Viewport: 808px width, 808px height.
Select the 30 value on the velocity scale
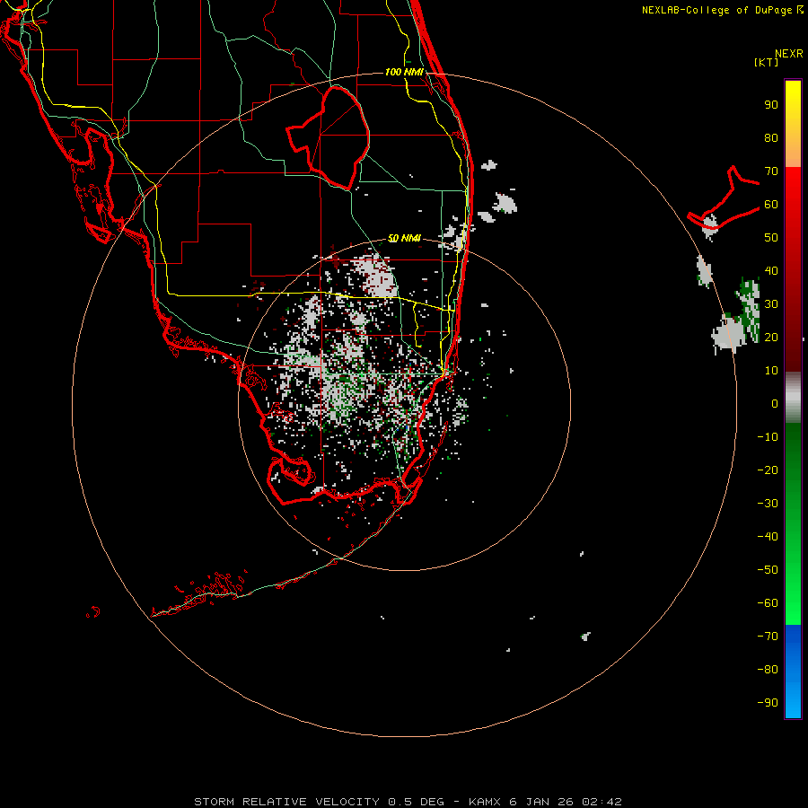point(771,304)
